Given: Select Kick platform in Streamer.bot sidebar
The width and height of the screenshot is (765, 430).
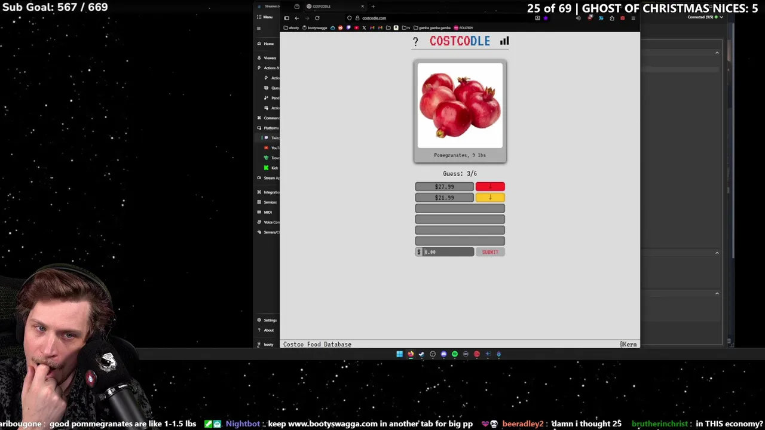Looking at the screenshot, I should (x=271, y=168).
